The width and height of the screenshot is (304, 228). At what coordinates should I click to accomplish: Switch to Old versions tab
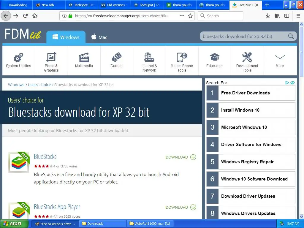point(114,5)
